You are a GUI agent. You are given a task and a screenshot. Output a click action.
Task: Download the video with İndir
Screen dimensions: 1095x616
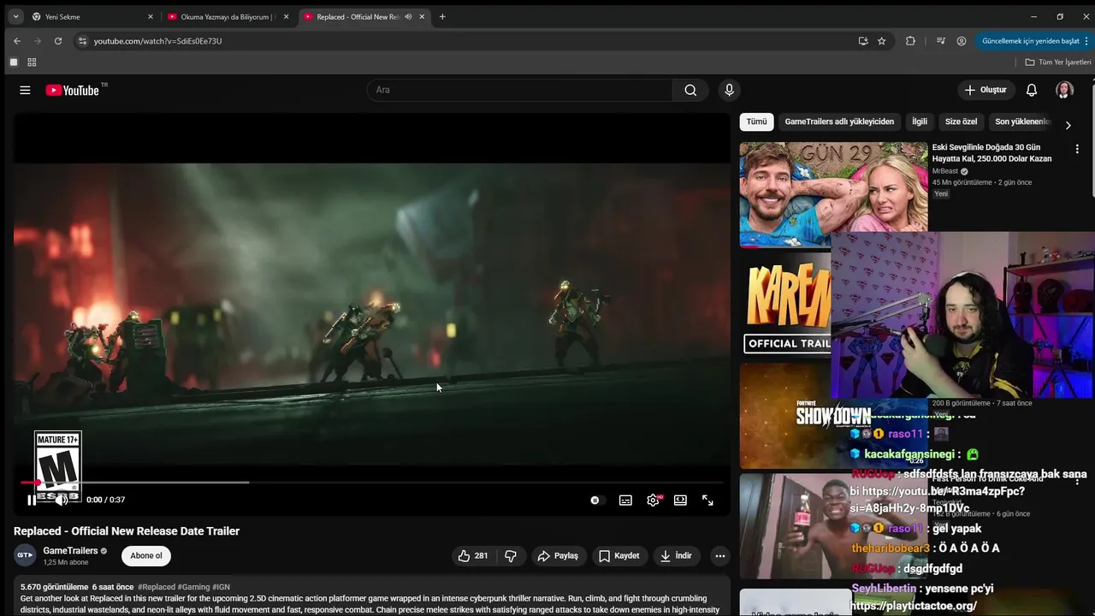coord(676,555)
